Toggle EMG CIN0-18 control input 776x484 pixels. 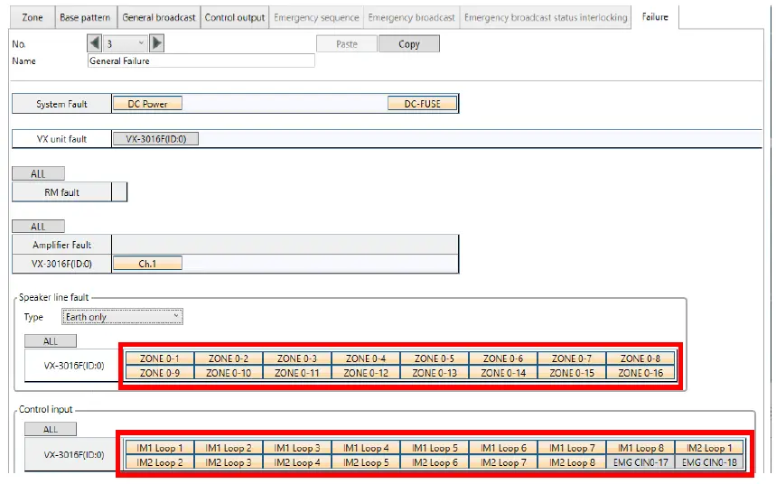[x=709, y=462]
